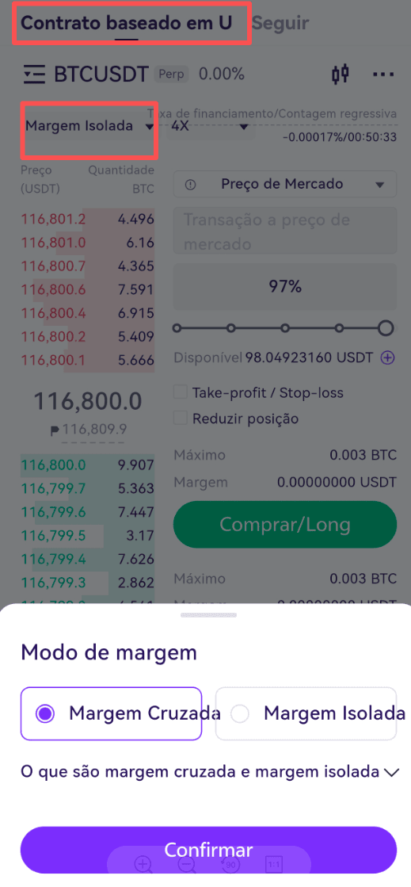
Task: Tap the zoom-in magnifier icon
Action: tap(143, 864)
